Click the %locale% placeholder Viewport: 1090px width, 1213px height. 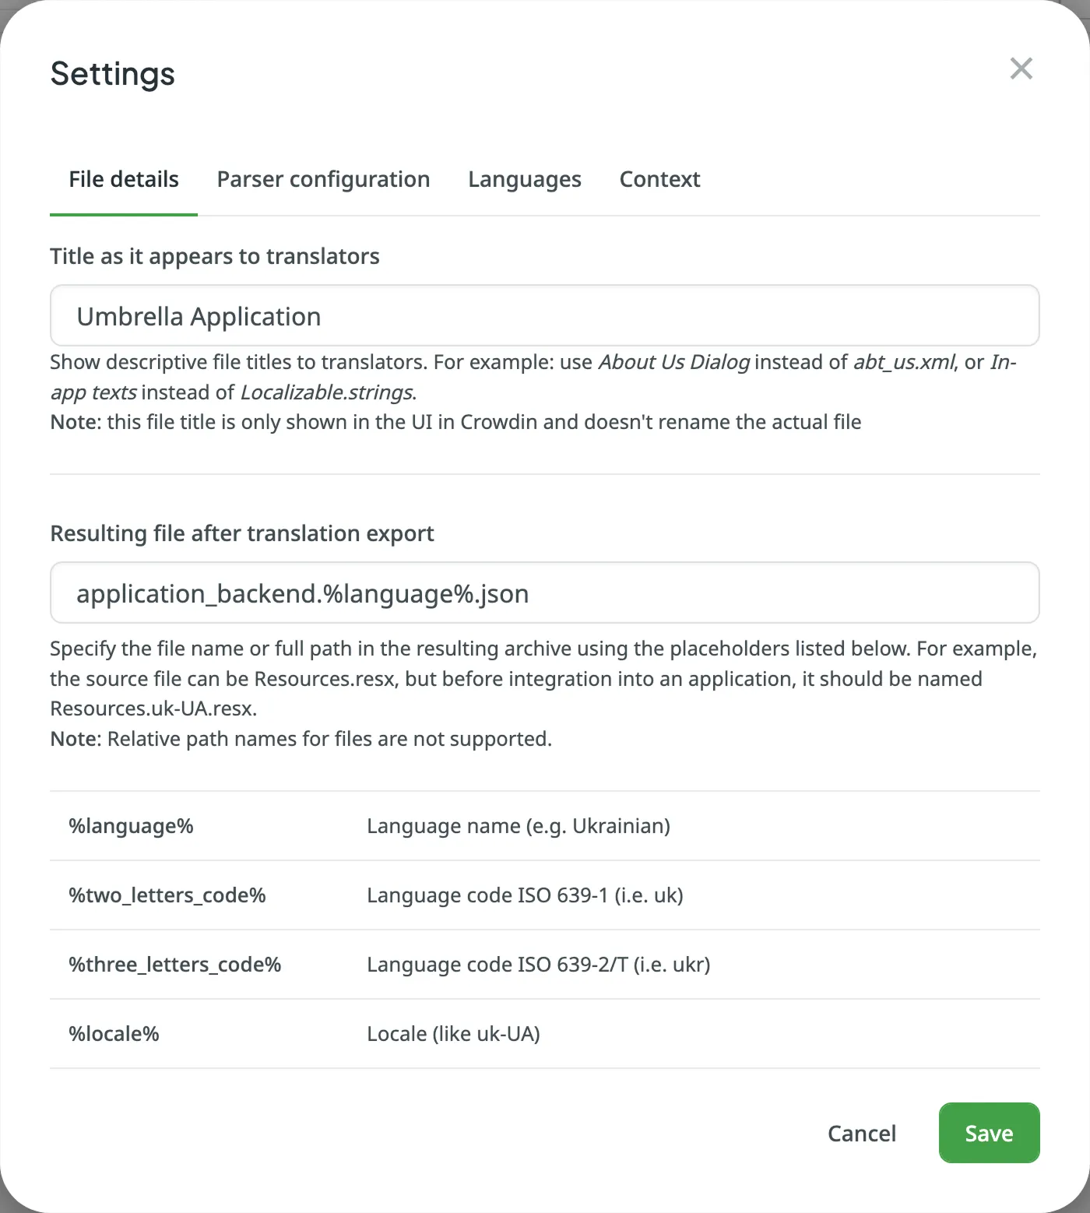pyautogui.click(x=114, y=1034)
